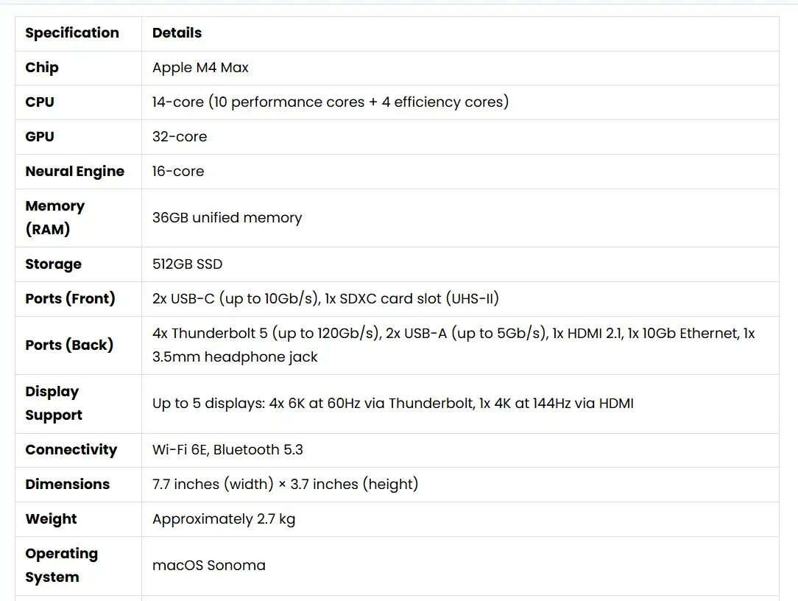The width and height of the screenshot is (798, 601).
Task: Click the 'Memory (RAM)' label cell
Action: [x=55, y=218]
